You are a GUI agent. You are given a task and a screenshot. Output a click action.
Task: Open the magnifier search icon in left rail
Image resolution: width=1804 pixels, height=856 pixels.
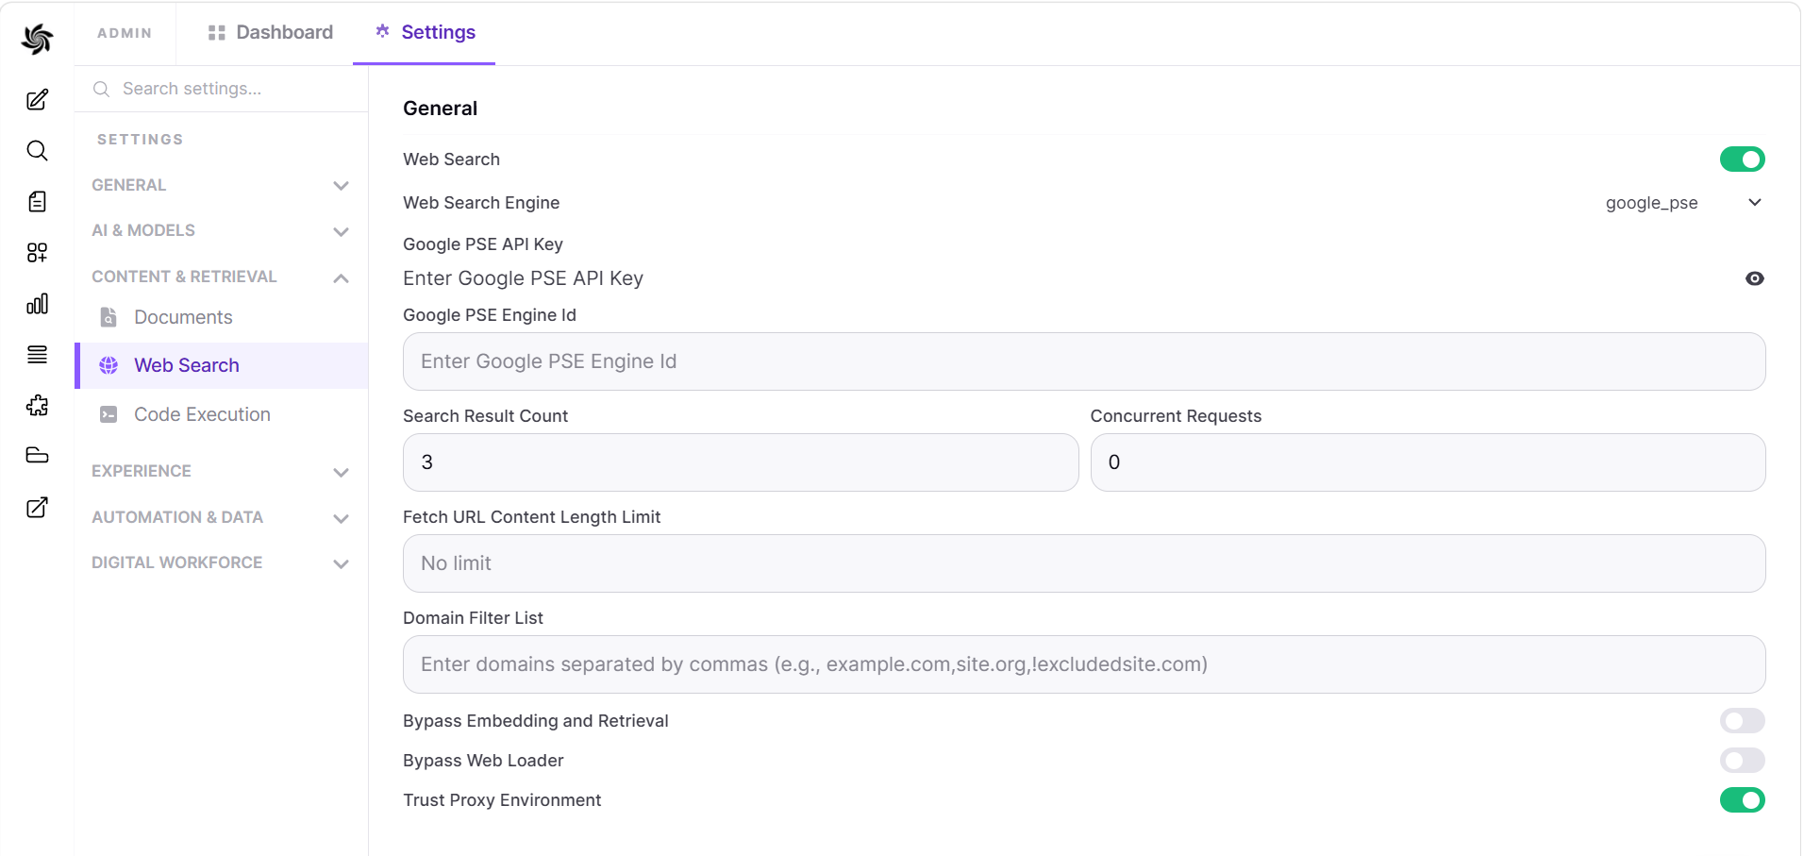37,151
